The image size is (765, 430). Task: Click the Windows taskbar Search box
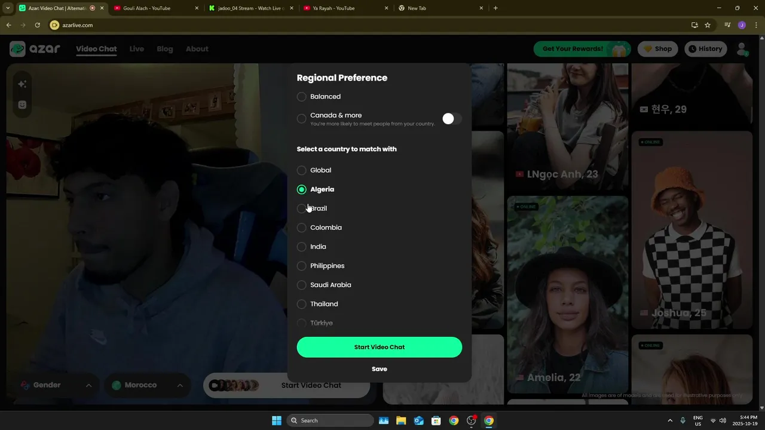click(x=331, y=420)
